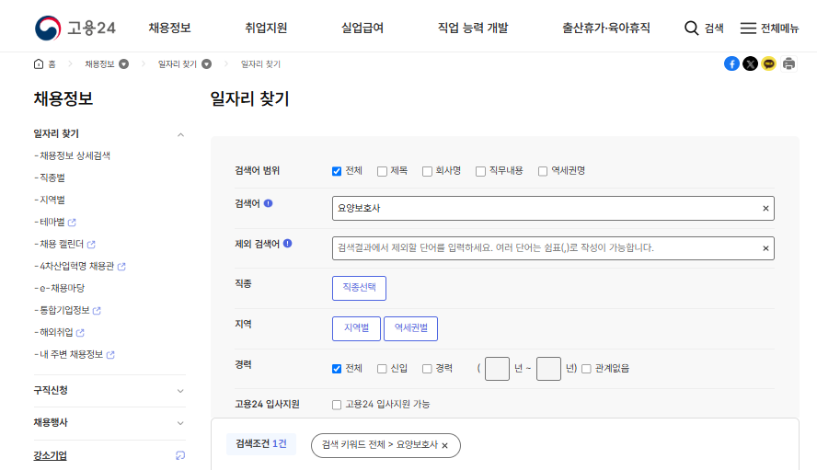Screen dimensions: 817x470
Task: Open 지역별 sidebar link
Action: [x=52, y=201]
